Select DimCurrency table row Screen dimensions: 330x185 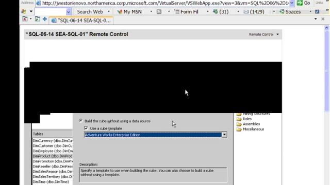tap(53, 140)
